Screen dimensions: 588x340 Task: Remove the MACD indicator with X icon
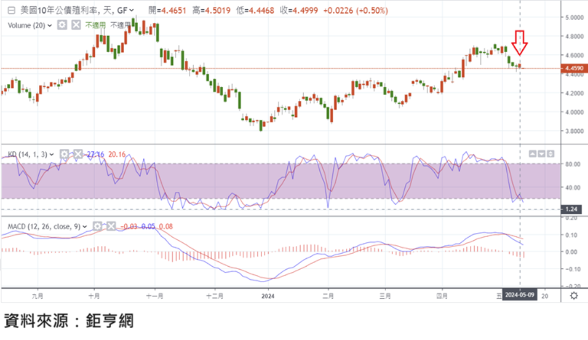point(111,226)
